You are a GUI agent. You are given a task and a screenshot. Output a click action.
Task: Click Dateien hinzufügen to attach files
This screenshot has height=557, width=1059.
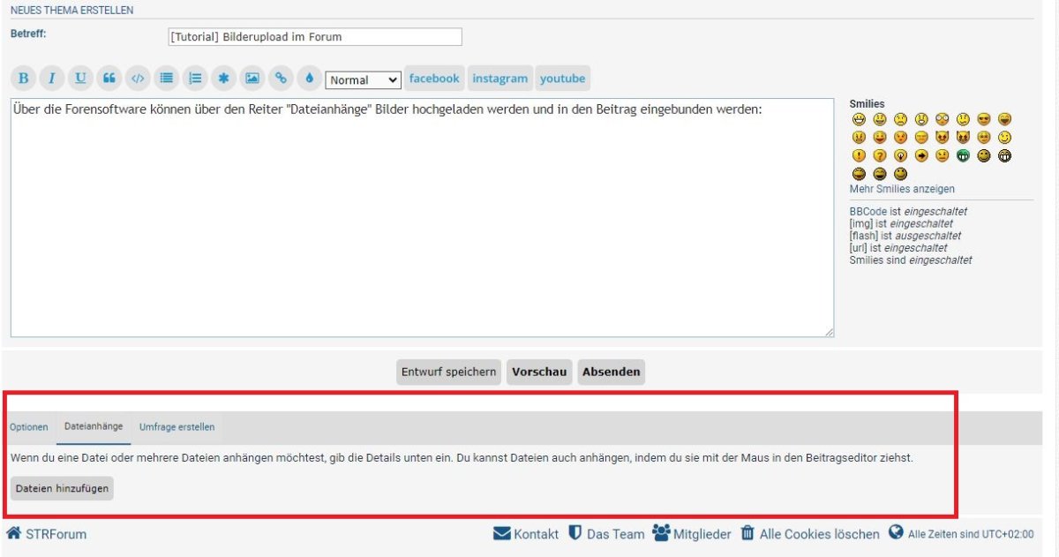(62, 488)
